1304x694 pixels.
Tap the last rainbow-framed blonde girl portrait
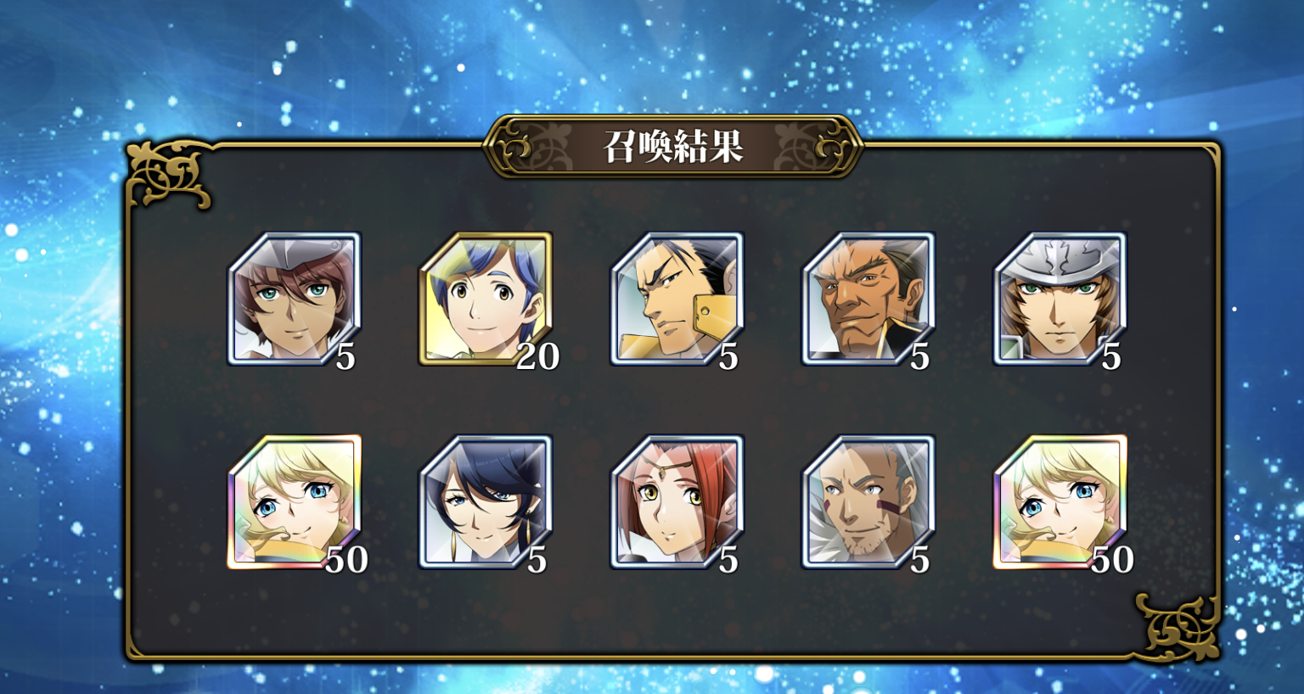(1060, 501)
